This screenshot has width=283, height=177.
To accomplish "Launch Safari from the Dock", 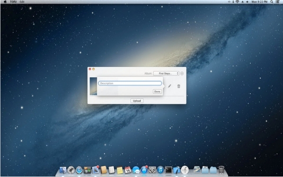I will click(x=79, y=170).
